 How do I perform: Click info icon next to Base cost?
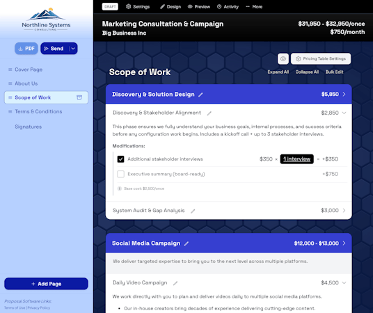pyautogui.click(x=120, y=188)
